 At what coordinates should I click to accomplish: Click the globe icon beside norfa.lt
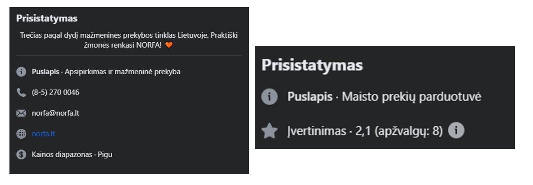(21, 134)
